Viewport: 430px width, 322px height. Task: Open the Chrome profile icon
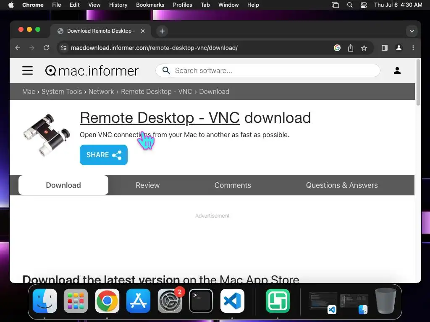[x=399, y=48]
